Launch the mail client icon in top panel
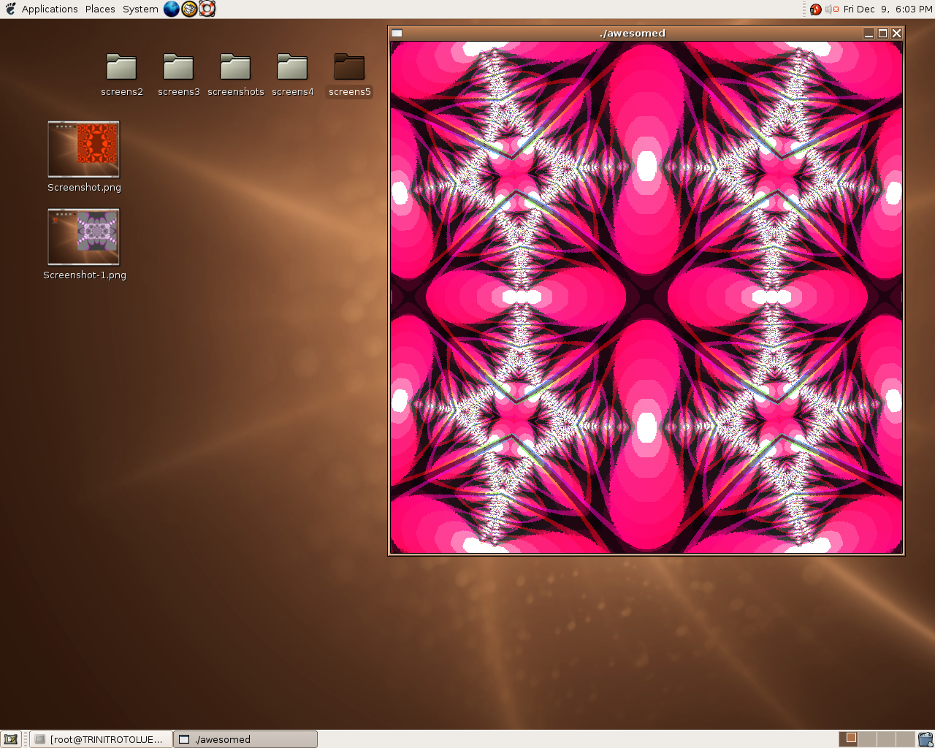 click(190, 9)
